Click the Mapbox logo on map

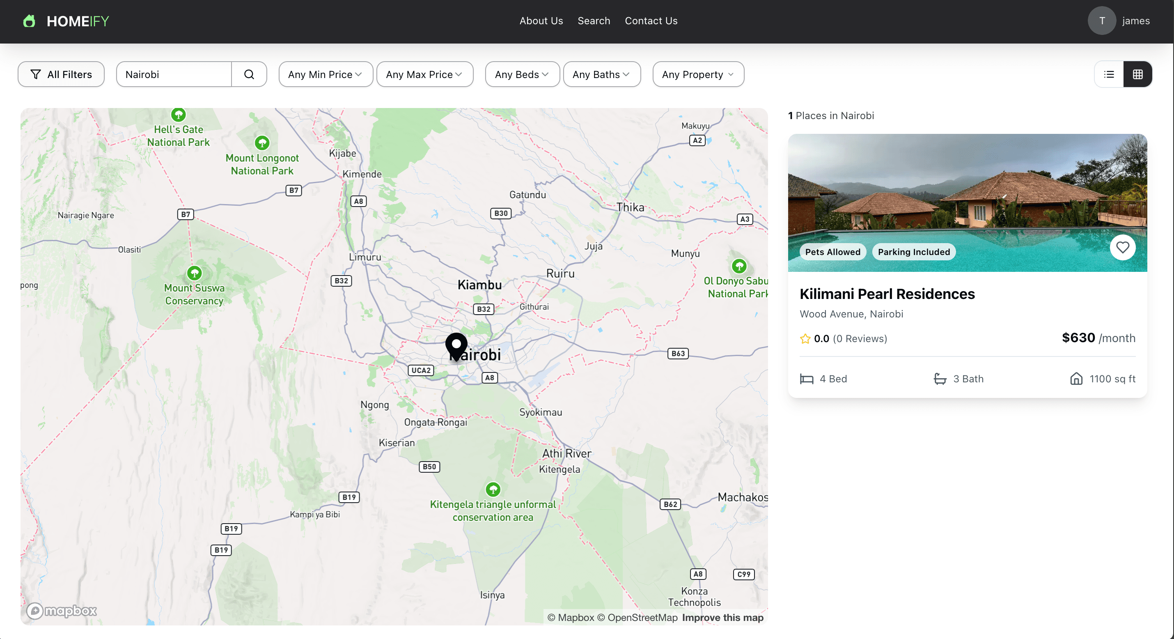[x=62, y=611]
